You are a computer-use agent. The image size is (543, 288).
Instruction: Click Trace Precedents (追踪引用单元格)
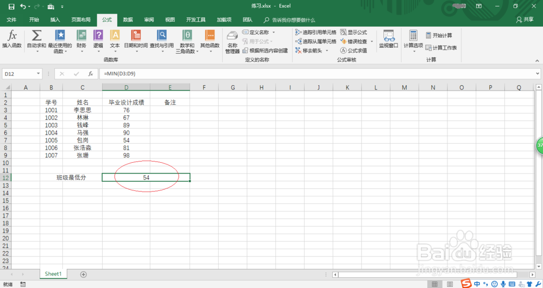click(315, 32)
